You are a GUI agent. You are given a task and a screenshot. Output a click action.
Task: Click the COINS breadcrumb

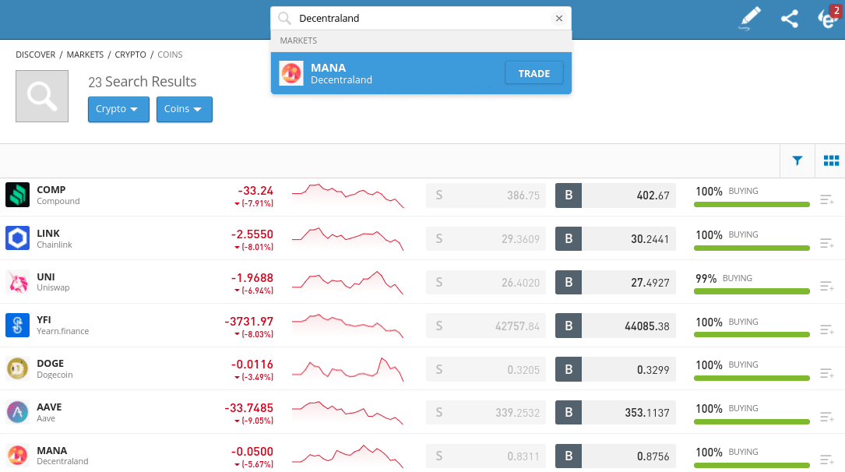tap(170, 55)
